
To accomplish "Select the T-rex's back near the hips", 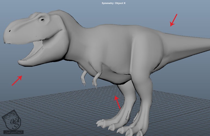I will pos(147,33).
